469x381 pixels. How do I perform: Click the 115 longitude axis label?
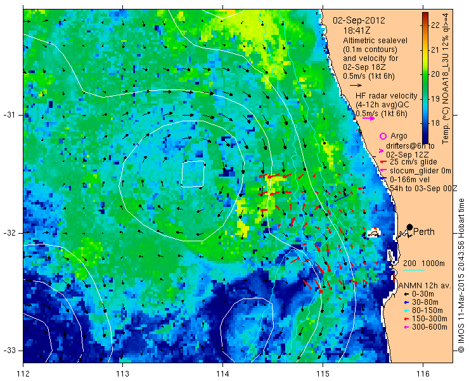[x=323, y=374]
